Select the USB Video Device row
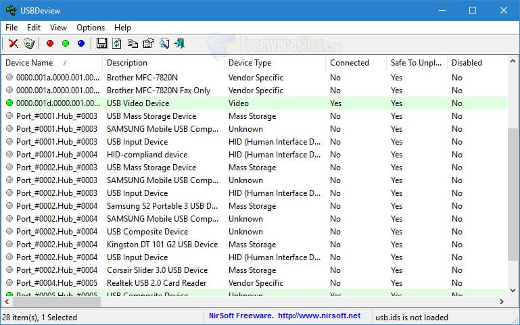This screenshot has height=325, width=520. tap(255, 103)
